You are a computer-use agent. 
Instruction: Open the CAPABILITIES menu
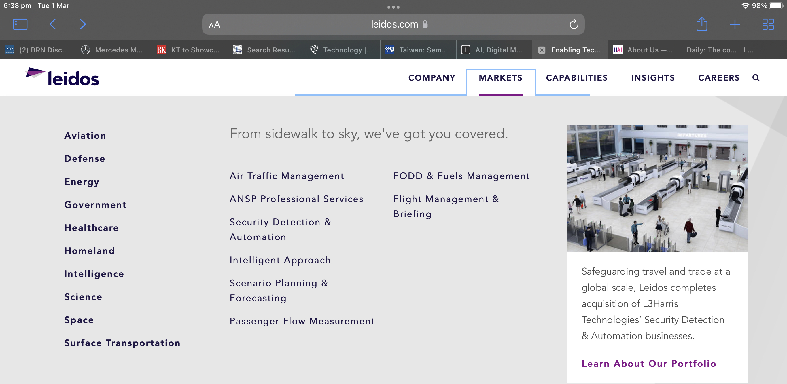[577, 78]
